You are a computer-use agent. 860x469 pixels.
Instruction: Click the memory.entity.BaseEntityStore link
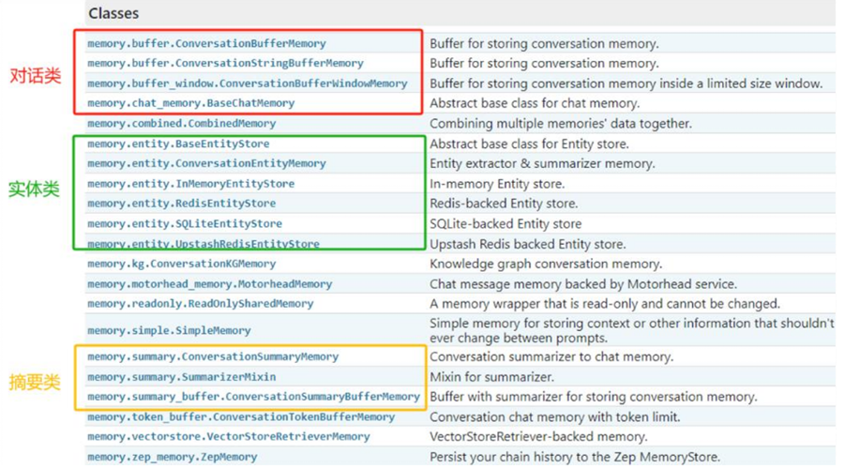[x=178, y=144]
